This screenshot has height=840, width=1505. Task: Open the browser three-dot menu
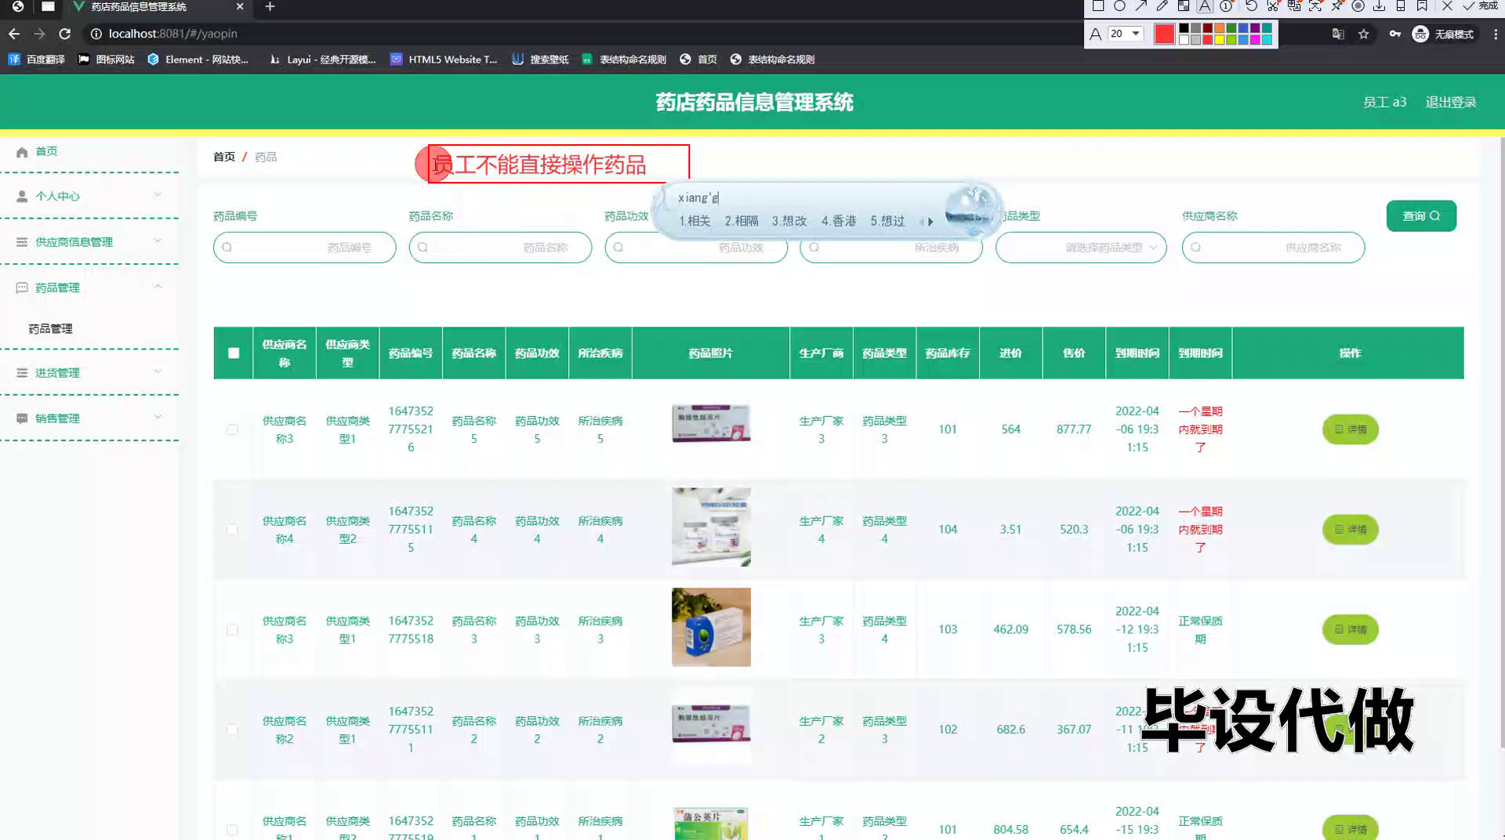click(x=1495, y=34)
